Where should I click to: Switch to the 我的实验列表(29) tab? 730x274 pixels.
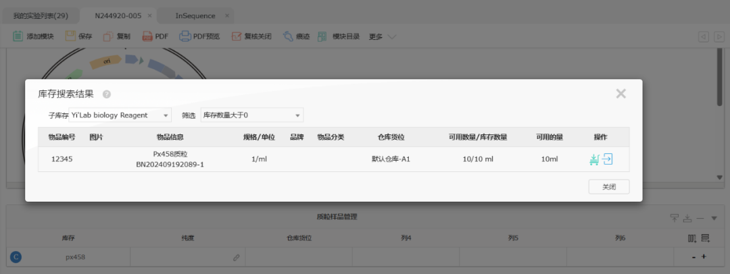click(41, 16)
